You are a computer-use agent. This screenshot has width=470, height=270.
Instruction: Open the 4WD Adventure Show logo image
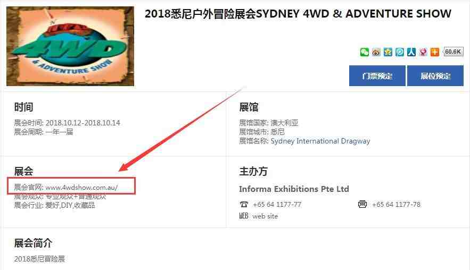[70, 46]
